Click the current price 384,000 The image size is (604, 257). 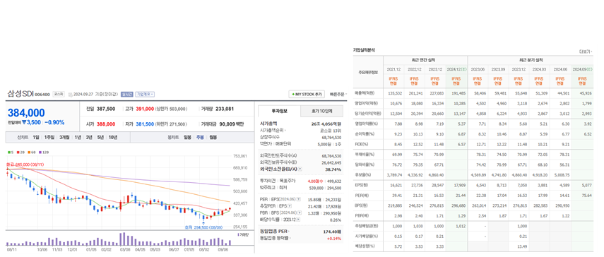27,113
